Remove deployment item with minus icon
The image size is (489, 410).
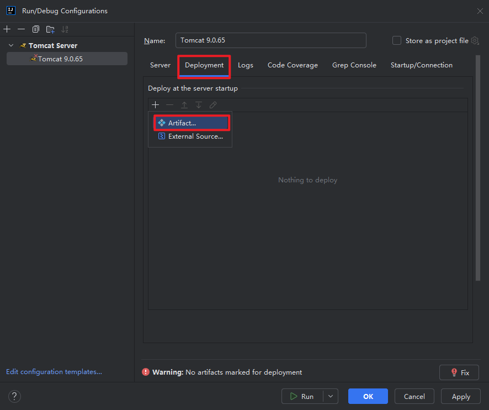point(169,105)
